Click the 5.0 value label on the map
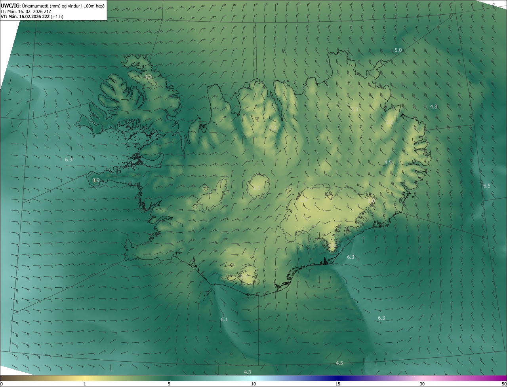The height and width of the screenshot is (387, 507). pyautogui.click(x=398, y=50)
